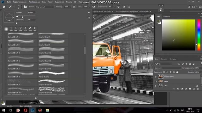Hide the Слой 1 копия layer
Viewport: 202px width, 113px height.
click(x=156, y=77)
